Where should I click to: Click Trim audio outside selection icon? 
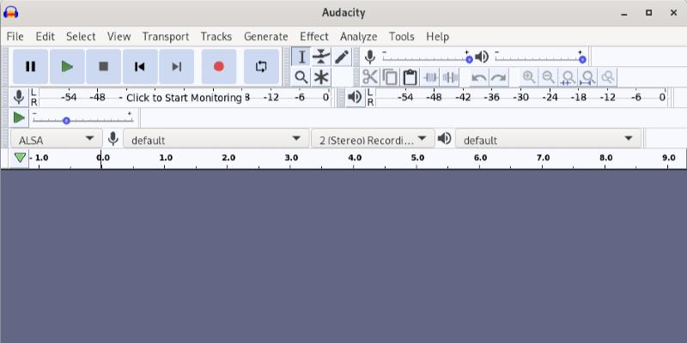pyautogui.click(x=430, y=77)
